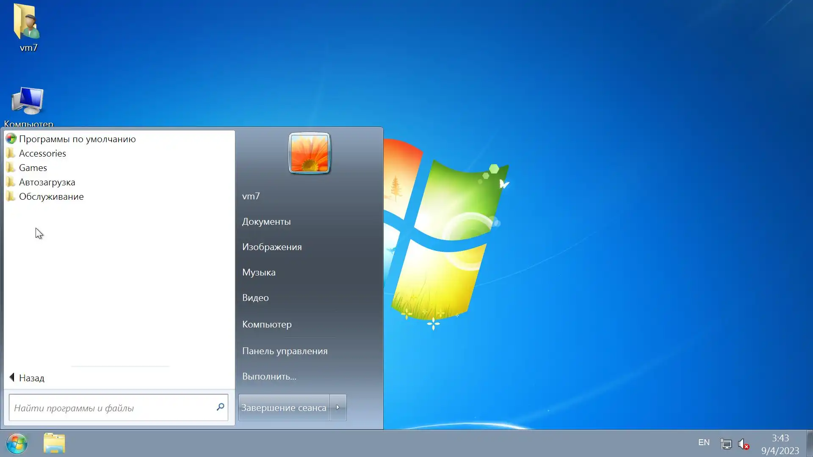Open Панель управления from the Start menu
The height and width of the screenshot is (457, 813).
(285, 351)
